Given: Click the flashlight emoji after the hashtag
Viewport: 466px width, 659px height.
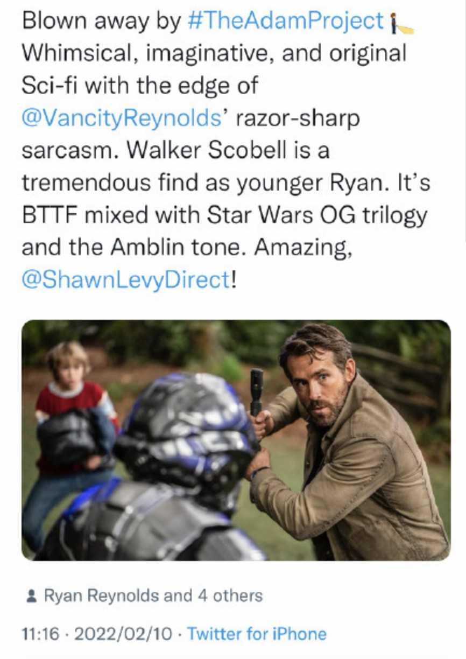Looking at the screenshot, I should point(401,23).
